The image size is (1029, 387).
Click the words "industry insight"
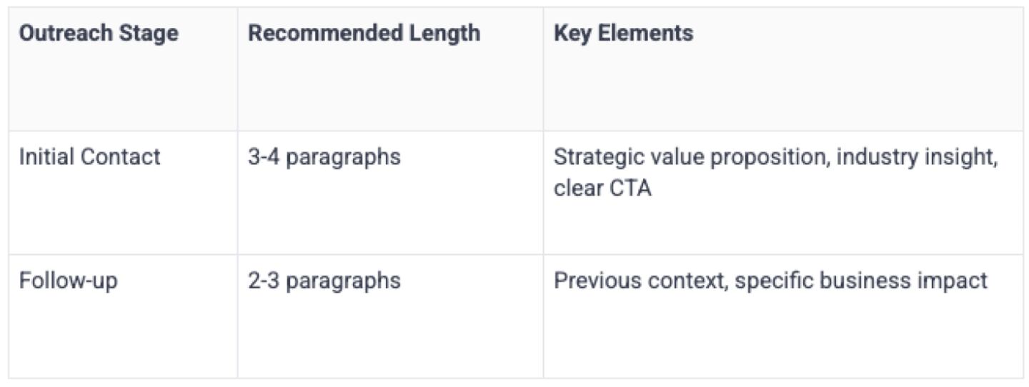click(x=917, y=157)
